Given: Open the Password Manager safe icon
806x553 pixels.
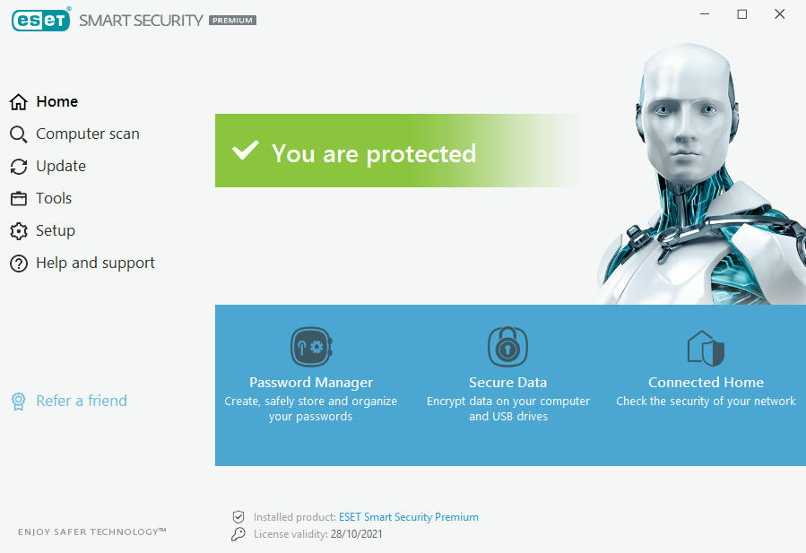Looking at the screenshot, I should [311, 347].
